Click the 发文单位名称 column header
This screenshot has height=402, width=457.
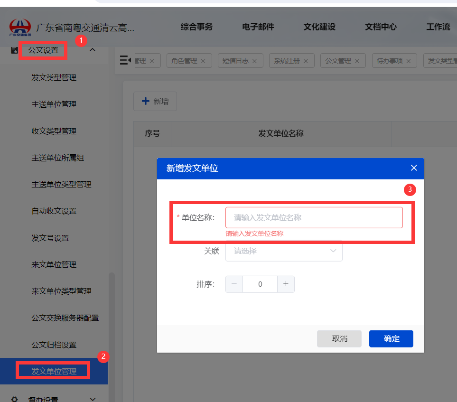click(281, 133)
